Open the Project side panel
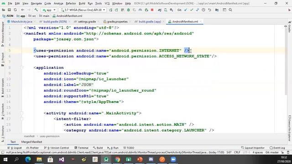The image size is (292, 164). pos(3,60)
